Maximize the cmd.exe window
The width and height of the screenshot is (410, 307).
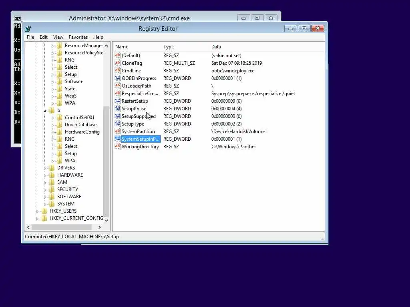(x=257, y=18)
